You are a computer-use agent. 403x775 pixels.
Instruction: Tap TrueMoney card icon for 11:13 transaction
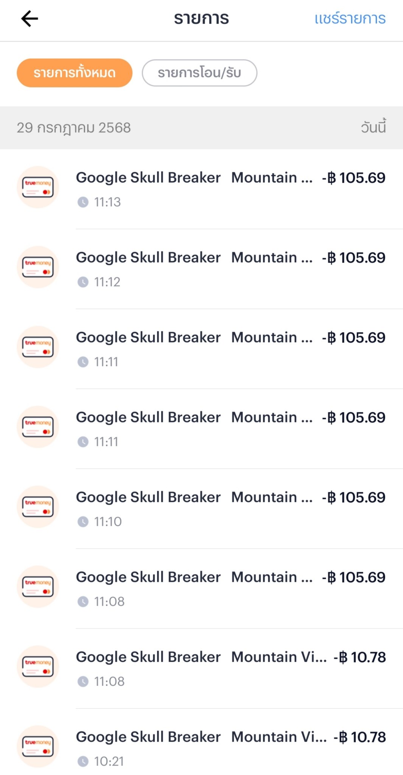click(x=38, y=187)
